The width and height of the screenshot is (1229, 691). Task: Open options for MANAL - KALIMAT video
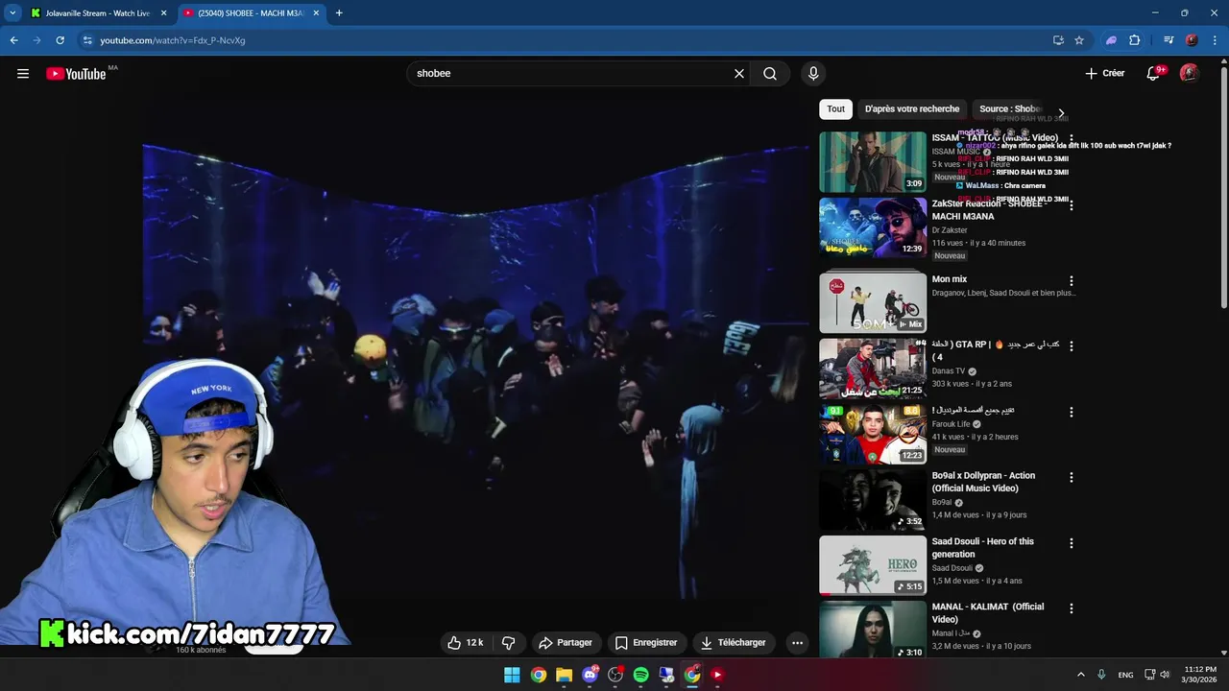pos(1072,608)
